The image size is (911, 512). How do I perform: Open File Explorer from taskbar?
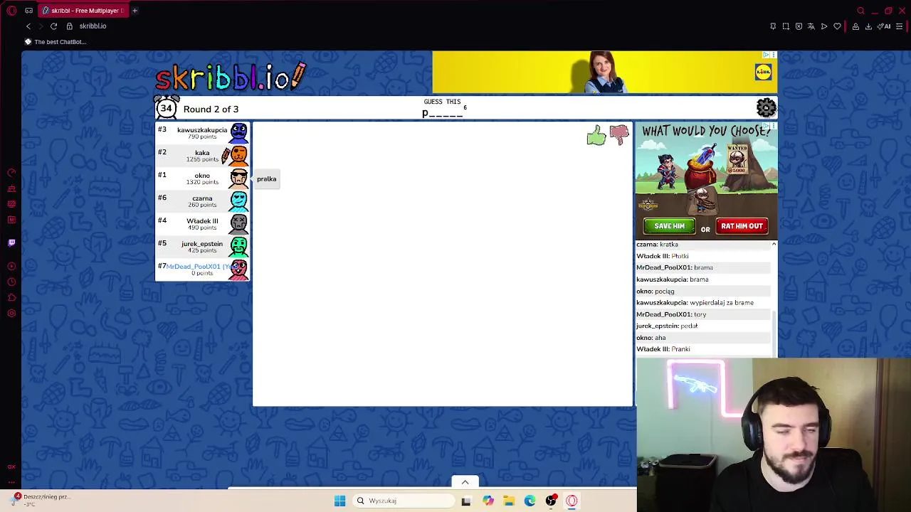(x=509, y=501)
